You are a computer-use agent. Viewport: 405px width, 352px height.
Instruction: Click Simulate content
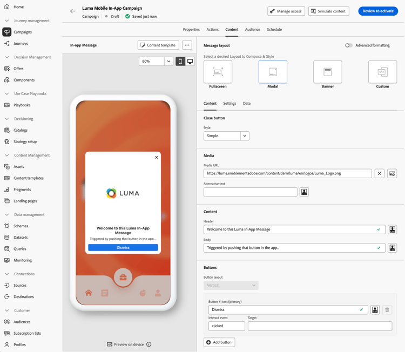[328, 11]
